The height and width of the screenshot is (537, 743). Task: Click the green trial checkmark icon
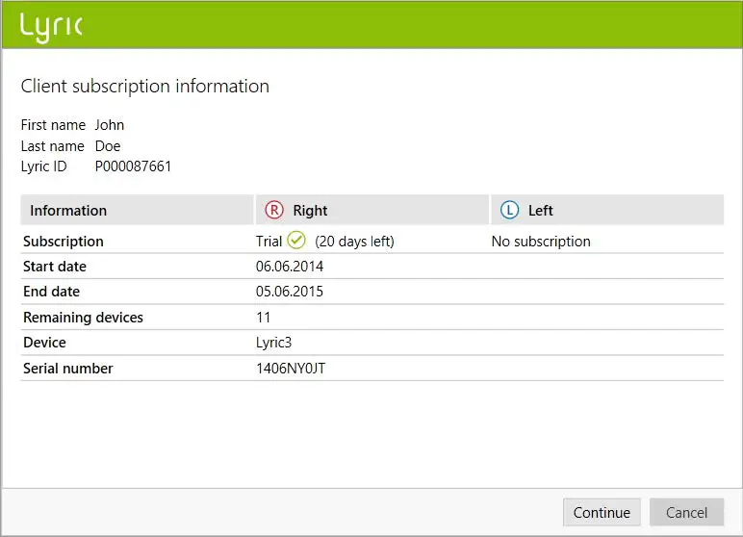click(x=296, y=241)
